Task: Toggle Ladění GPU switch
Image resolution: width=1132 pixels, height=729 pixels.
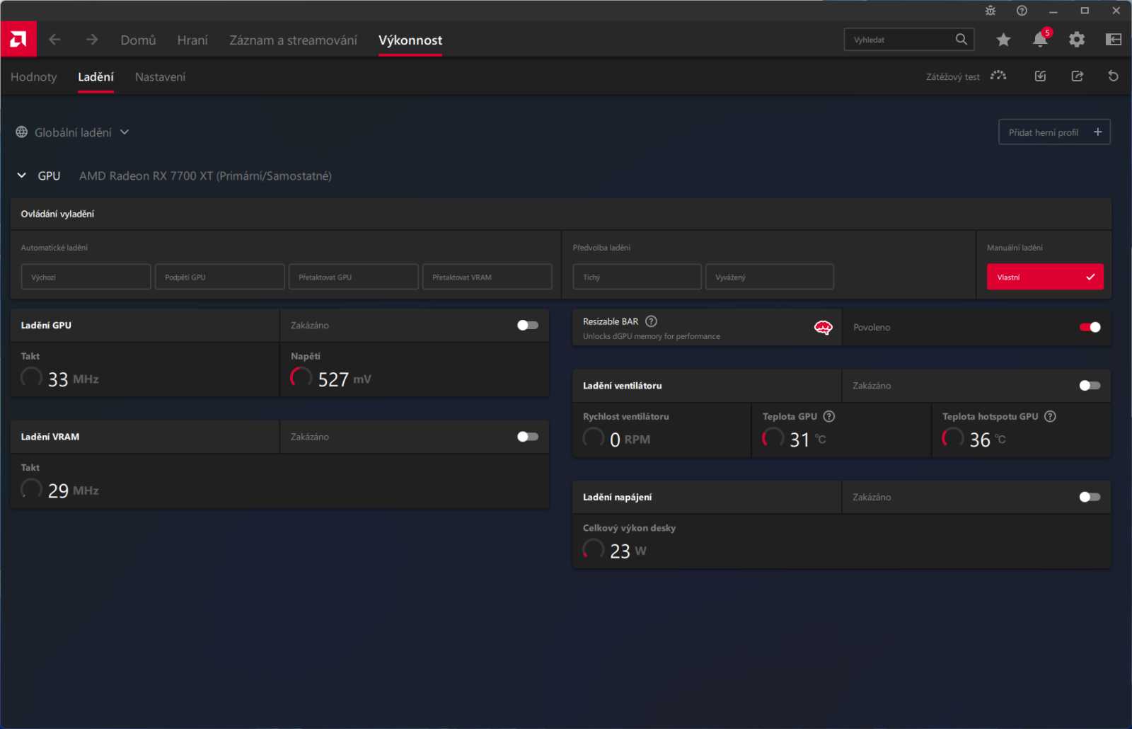Action: 528,326
